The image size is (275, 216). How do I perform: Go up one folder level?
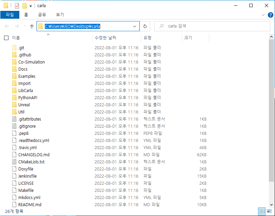(x=32, y=26)
